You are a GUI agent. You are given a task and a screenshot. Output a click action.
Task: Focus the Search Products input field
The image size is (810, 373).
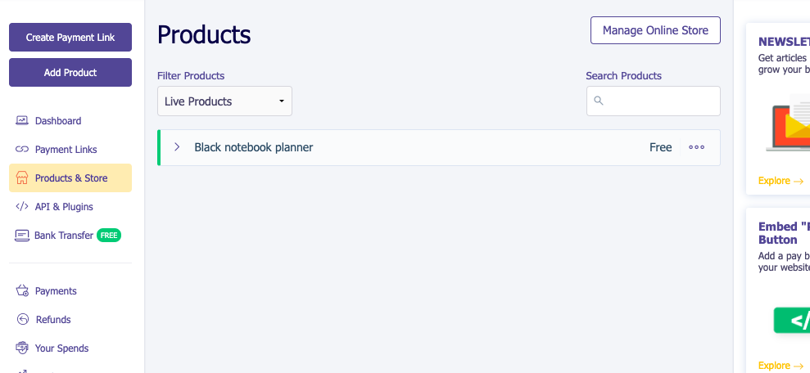[x=661, y=101]
